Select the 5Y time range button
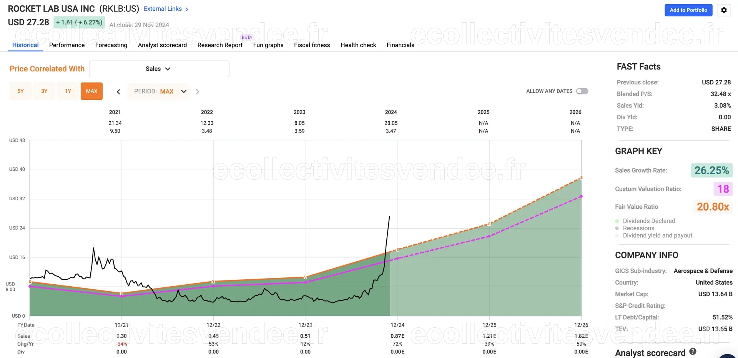Screen dimensions: 738x358 coord(21,91)
